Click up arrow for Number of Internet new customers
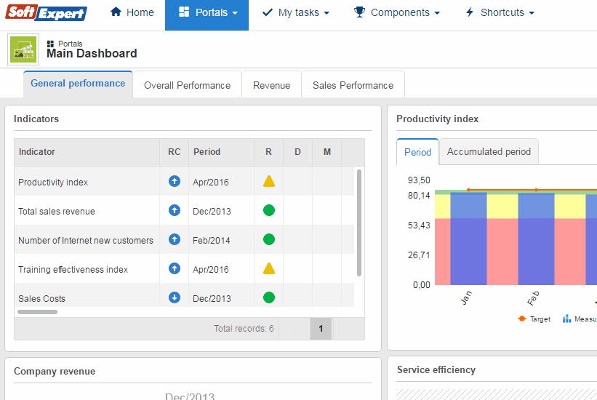 (174, 239)
